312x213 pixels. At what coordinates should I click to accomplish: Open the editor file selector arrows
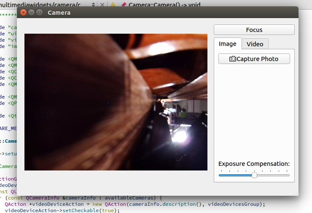tap(93, 4)
